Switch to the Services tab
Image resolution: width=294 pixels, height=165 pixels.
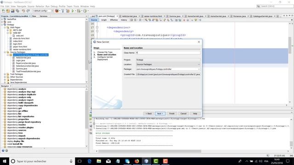tap(44, 16)
